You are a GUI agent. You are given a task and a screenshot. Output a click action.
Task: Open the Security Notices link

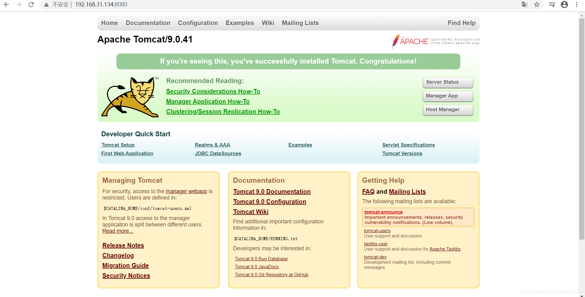tap(126, 276)
